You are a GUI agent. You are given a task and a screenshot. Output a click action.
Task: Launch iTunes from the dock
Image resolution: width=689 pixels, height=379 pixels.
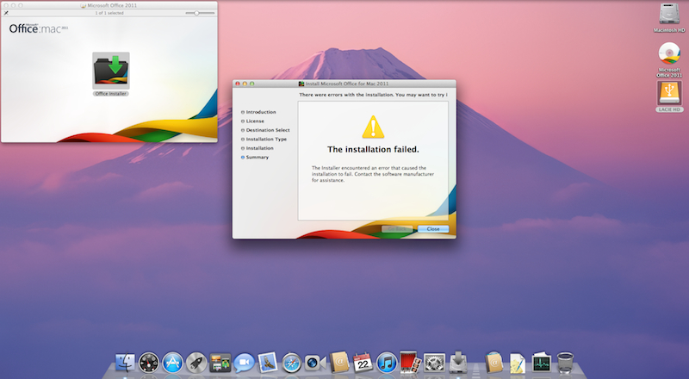pyautogui.click(x=387, y=363)
